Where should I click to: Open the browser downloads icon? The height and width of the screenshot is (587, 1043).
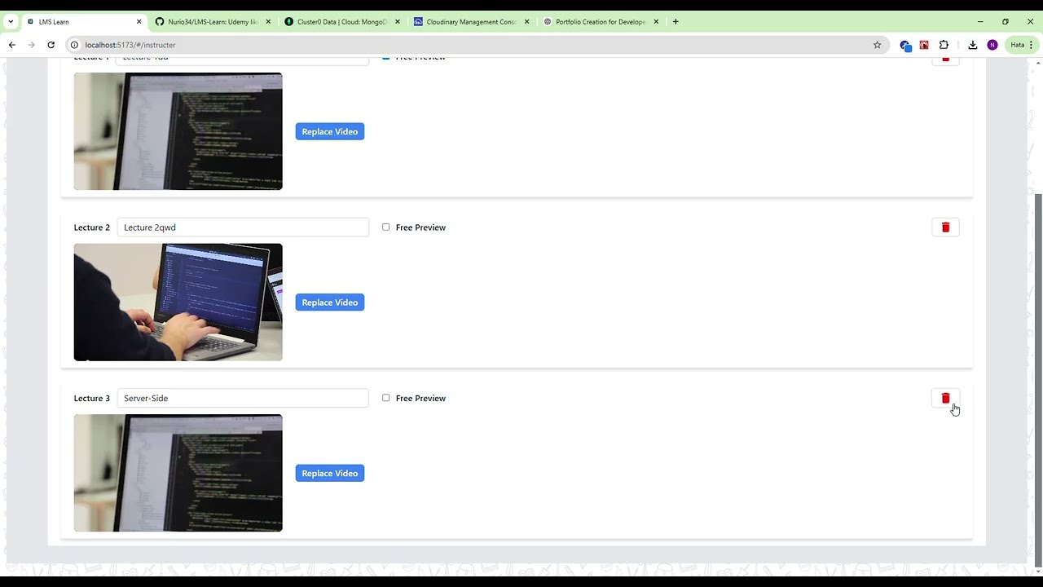tap(973, 45)
